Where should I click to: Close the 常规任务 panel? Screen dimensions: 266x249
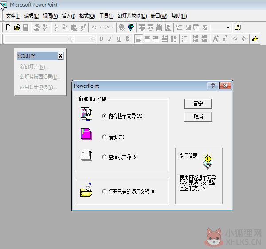click(x=60, y=56)
